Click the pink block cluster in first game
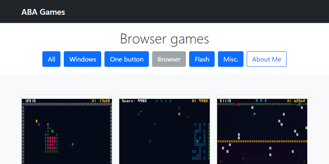The width and height of the screenshot is (329, 164). [x=51, y=142]
